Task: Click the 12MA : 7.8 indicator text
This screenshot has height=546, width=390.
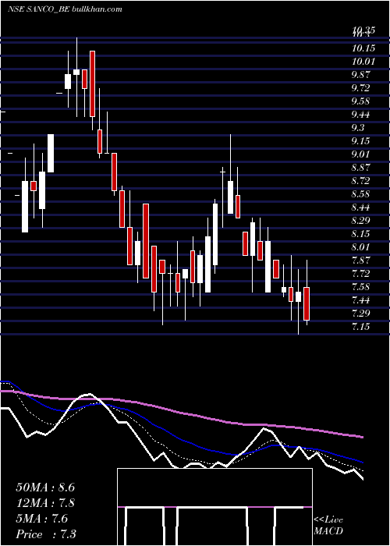Action: click(45, 503)
